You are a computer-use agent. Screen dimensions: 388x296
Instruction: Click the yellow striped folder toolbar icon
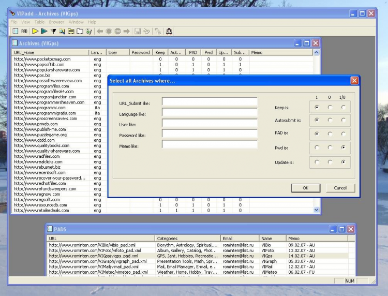(71, 31)
